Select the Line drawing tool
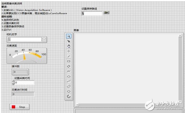185x113 pixels. coord(69,56)
